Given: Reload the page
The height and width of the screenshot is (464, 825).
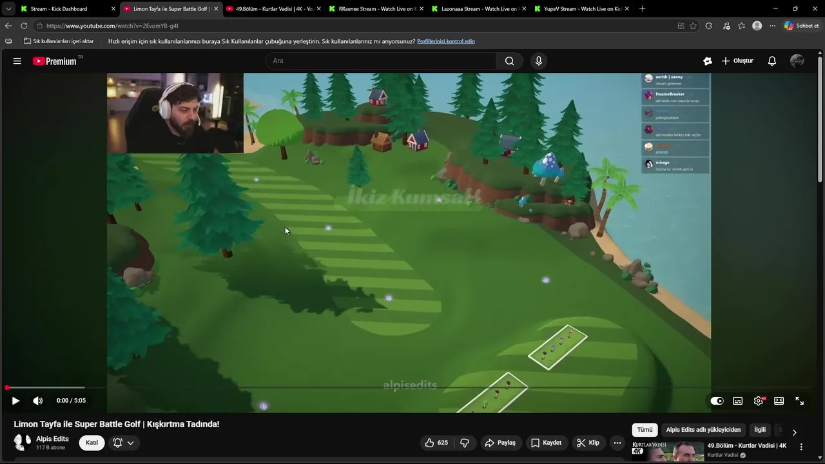Looking at the screenshot, I should click(x=24, y=26).
